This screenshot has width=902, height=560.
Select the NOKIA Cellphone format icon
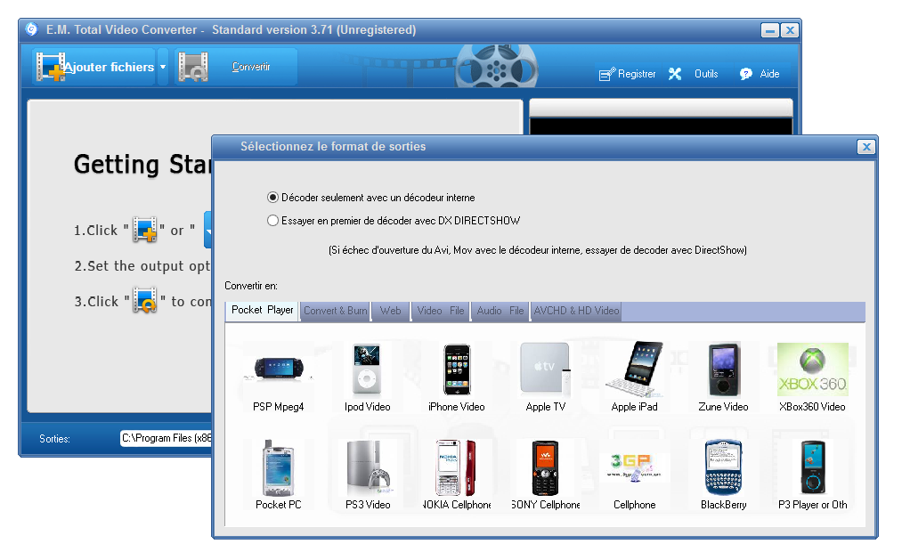pyautogui.click(x=457, y=468)
